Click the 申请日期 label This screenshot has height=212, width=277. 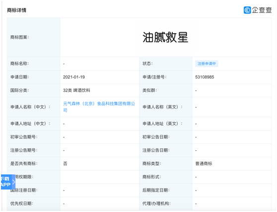tap(20, 77)
